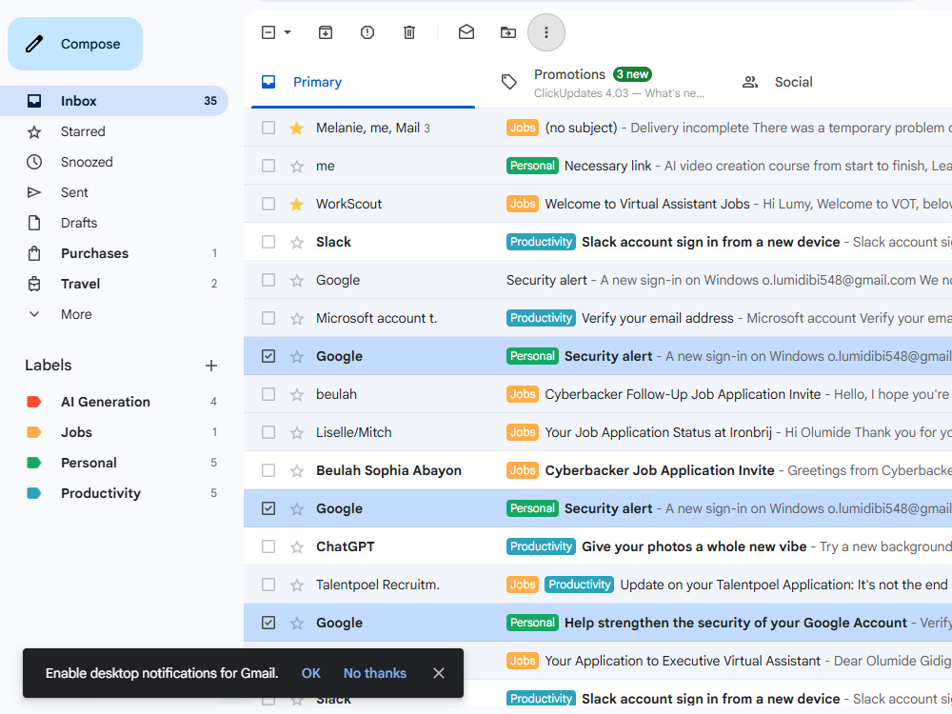Viewport: 952px width, 714px height.
Task: Click the Jobs tag on WorkScout email
Action: (522, 204)
